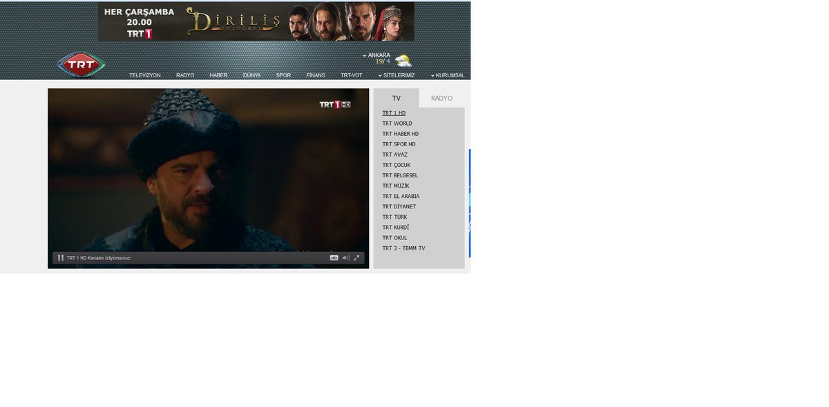Mute the video player volume

(345, 258)
